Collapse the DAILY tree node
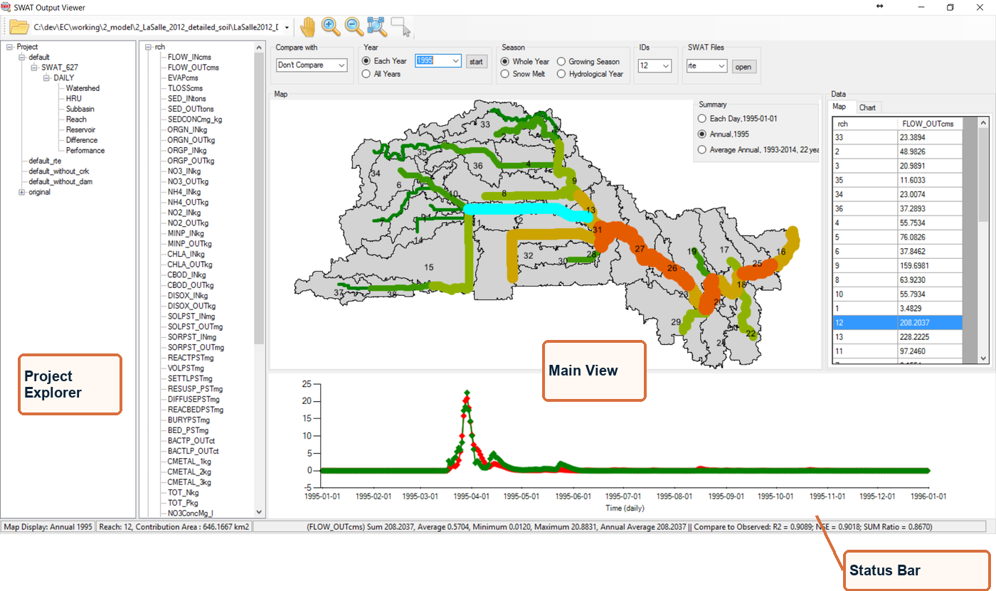Viewport: 996px width, 591px height. [x=46, y=78]
